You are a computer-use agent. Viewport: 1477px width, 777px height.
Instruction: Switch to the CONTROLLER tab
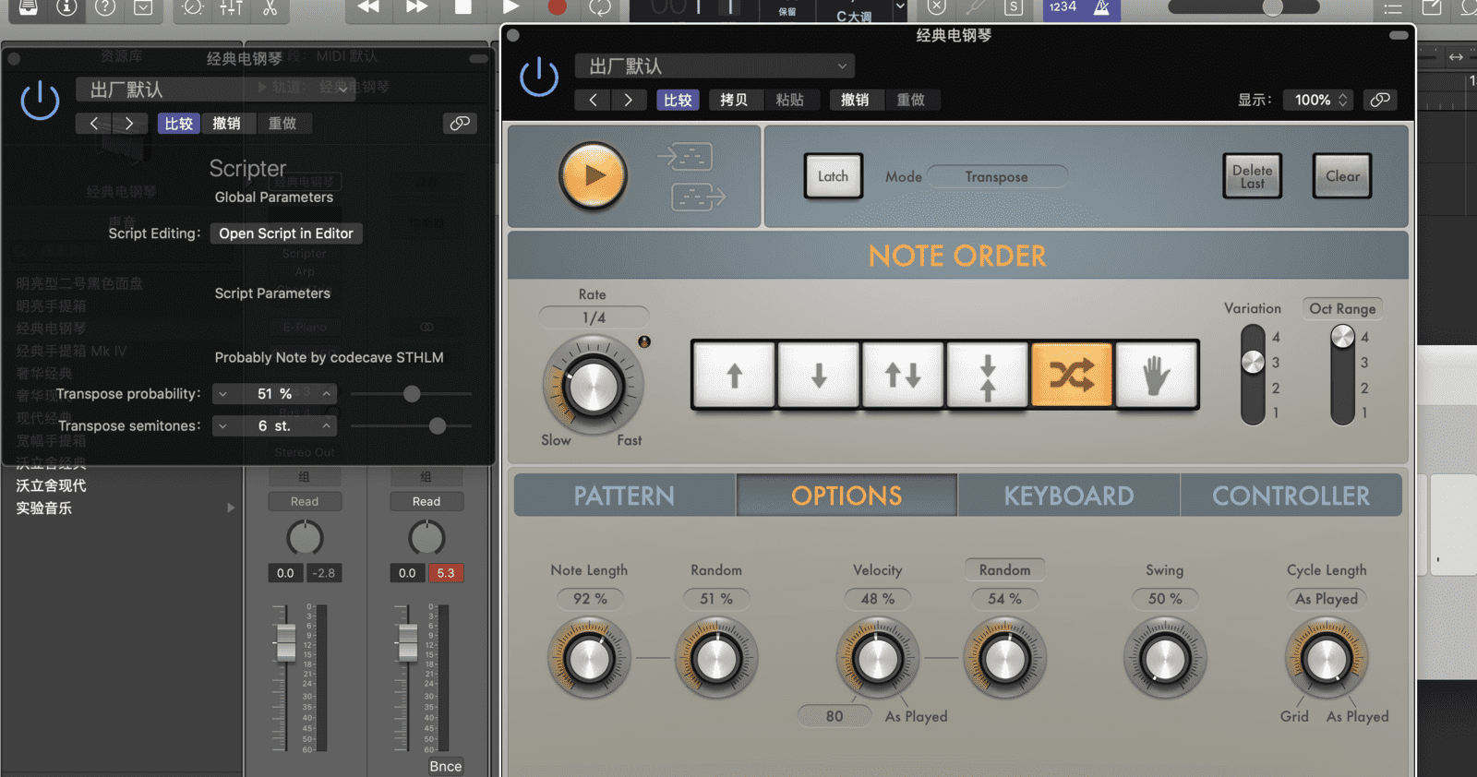1291,496
